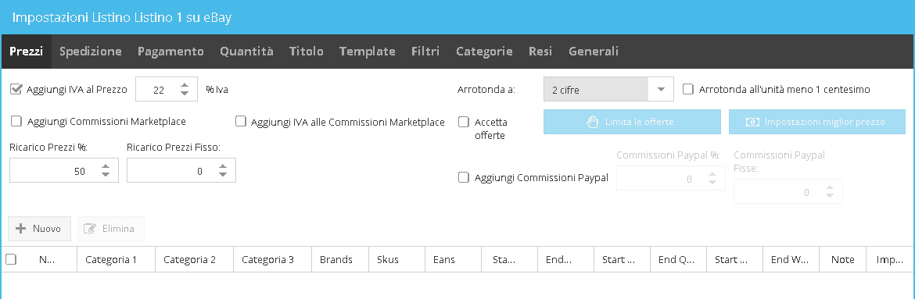The image size is (915, 299).
Task: Open the Generali tab
Action: click(x=594, y=52)
